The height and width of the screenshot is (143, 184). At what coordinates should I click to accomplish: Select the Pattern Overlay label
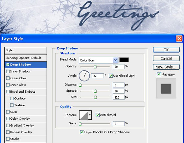pyautogui.click(x=21, y=132)
